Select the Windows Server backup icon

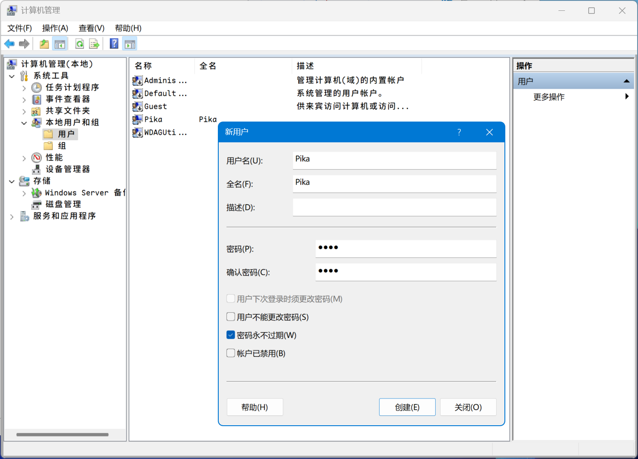click(37, 193)
